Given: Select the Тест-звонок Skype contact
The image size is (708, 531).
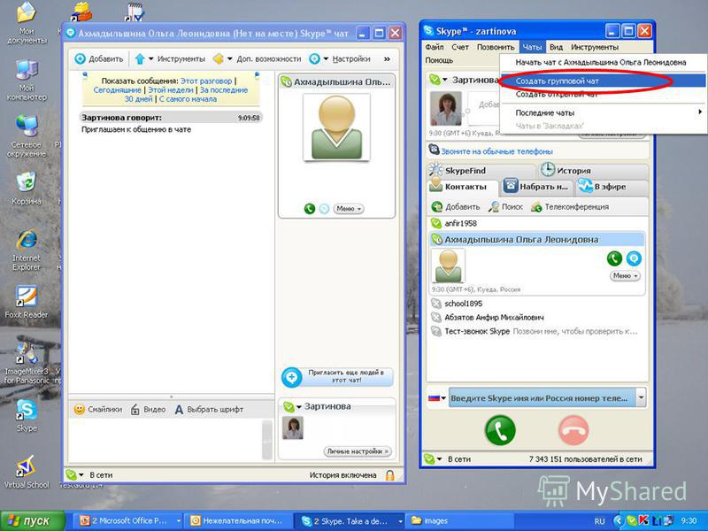Looking at the screenshot, I should (x=534, y=331).
